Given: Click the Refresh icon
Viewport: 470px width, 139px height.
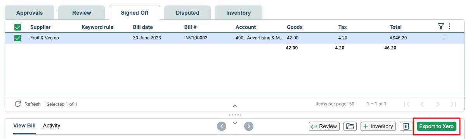Looking at the screenshot, I should tap(17, 104).
